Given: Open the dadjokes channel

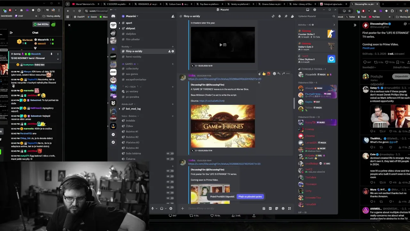Looking at the screenshot, I should (x=147, y=34).
